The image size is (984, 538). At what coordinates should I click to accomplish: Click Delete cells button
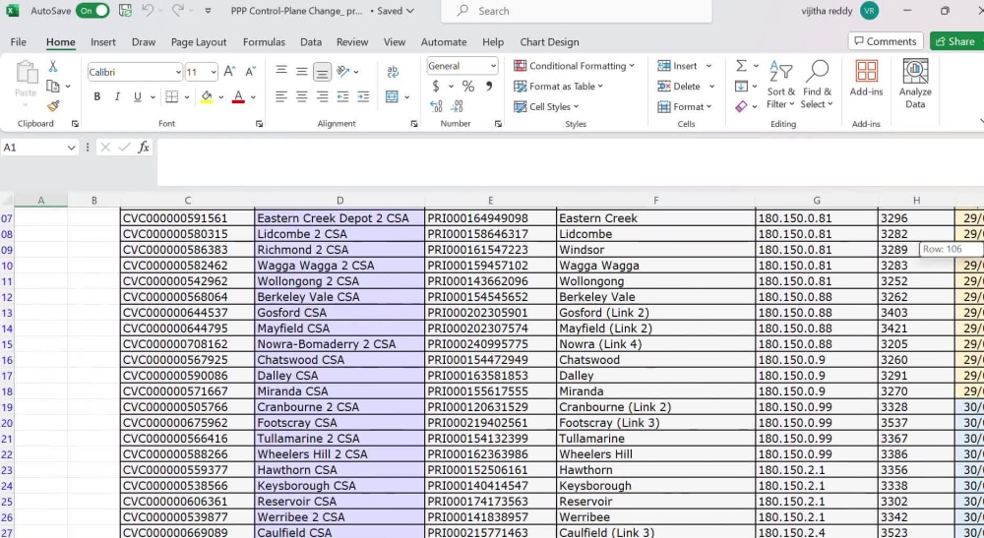(678, 87)
